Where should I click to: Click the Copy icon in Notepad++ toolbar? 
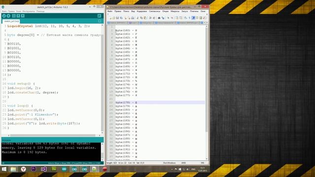pyautogui.click(x=141, y=18)
